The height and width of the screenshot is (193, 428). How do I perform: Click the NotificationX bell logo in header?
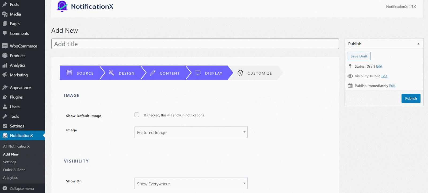pos(62,6)
